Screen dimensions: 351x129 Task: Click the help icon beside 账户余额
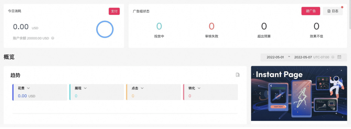pyautogui.click(x=53, y=38)
